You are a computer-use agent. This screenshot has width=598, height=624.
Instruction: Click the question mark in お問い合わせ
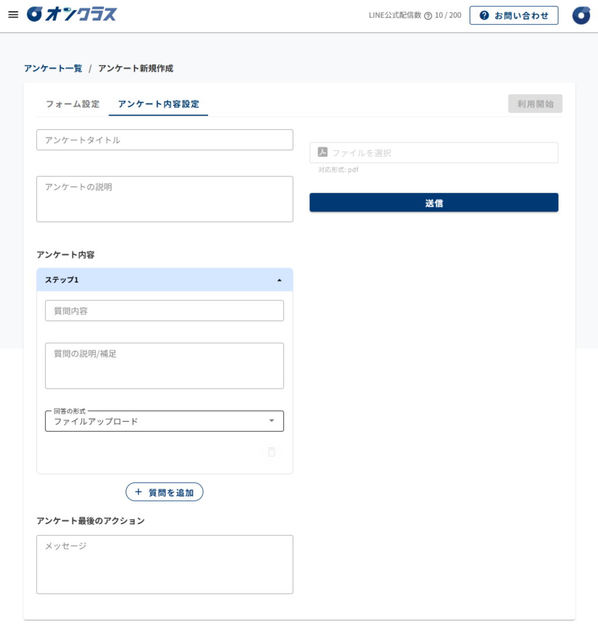click(484, 16)
